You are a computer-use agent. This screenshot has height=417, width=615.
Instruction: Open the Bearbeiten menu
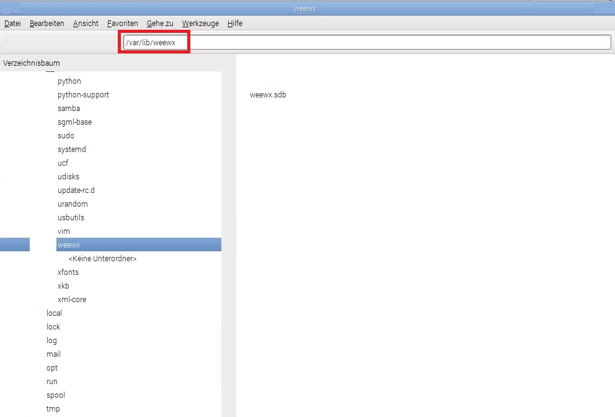(46, 24)
